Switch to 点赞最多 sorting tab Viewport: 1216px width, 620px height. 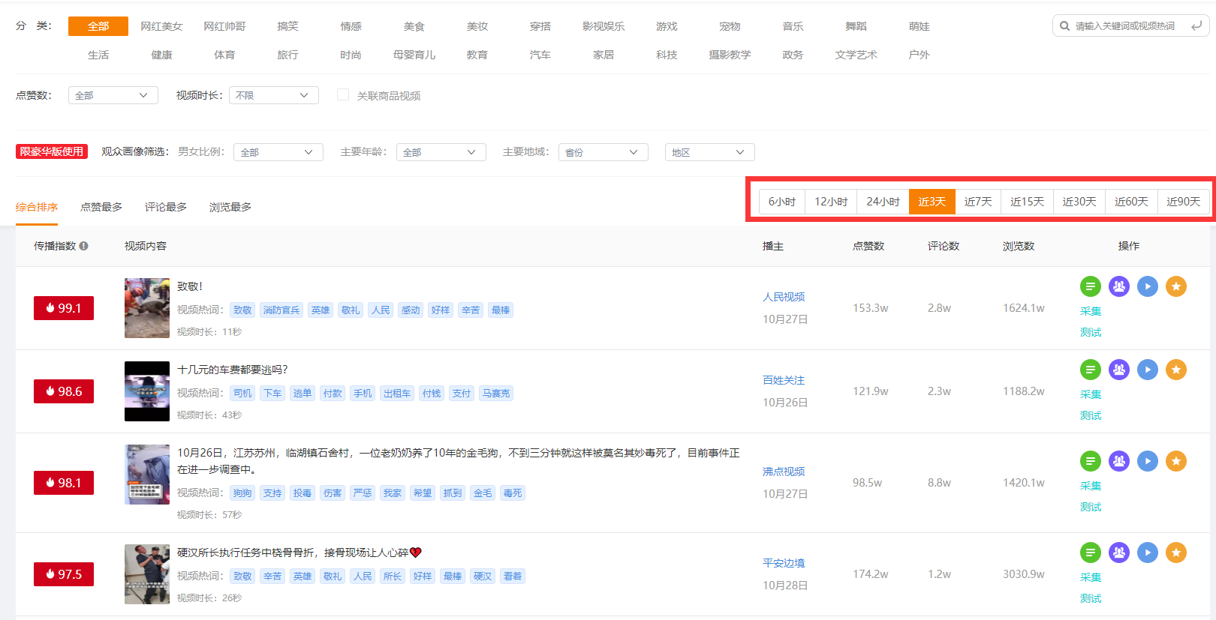point(101,207)
